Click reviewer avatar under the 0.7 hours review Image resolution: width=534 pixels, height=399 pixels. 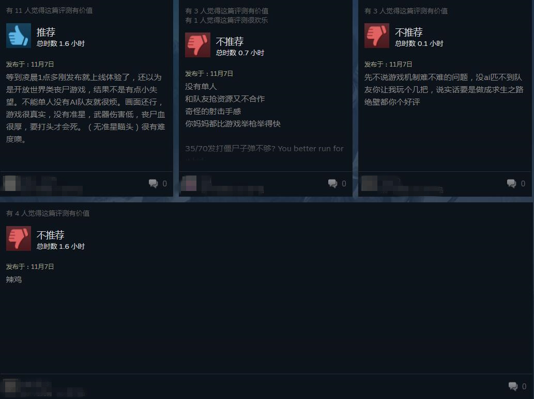click(x=189, y=183)
